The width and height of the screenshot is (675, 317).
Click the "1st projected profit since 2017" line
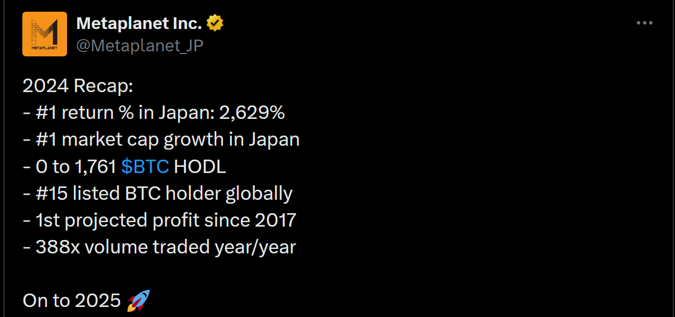(x=159, y=220)
